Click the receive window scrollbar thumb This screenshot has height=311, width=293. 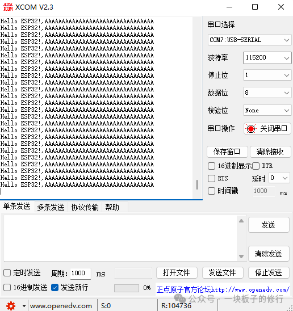[x=197, y=184]
